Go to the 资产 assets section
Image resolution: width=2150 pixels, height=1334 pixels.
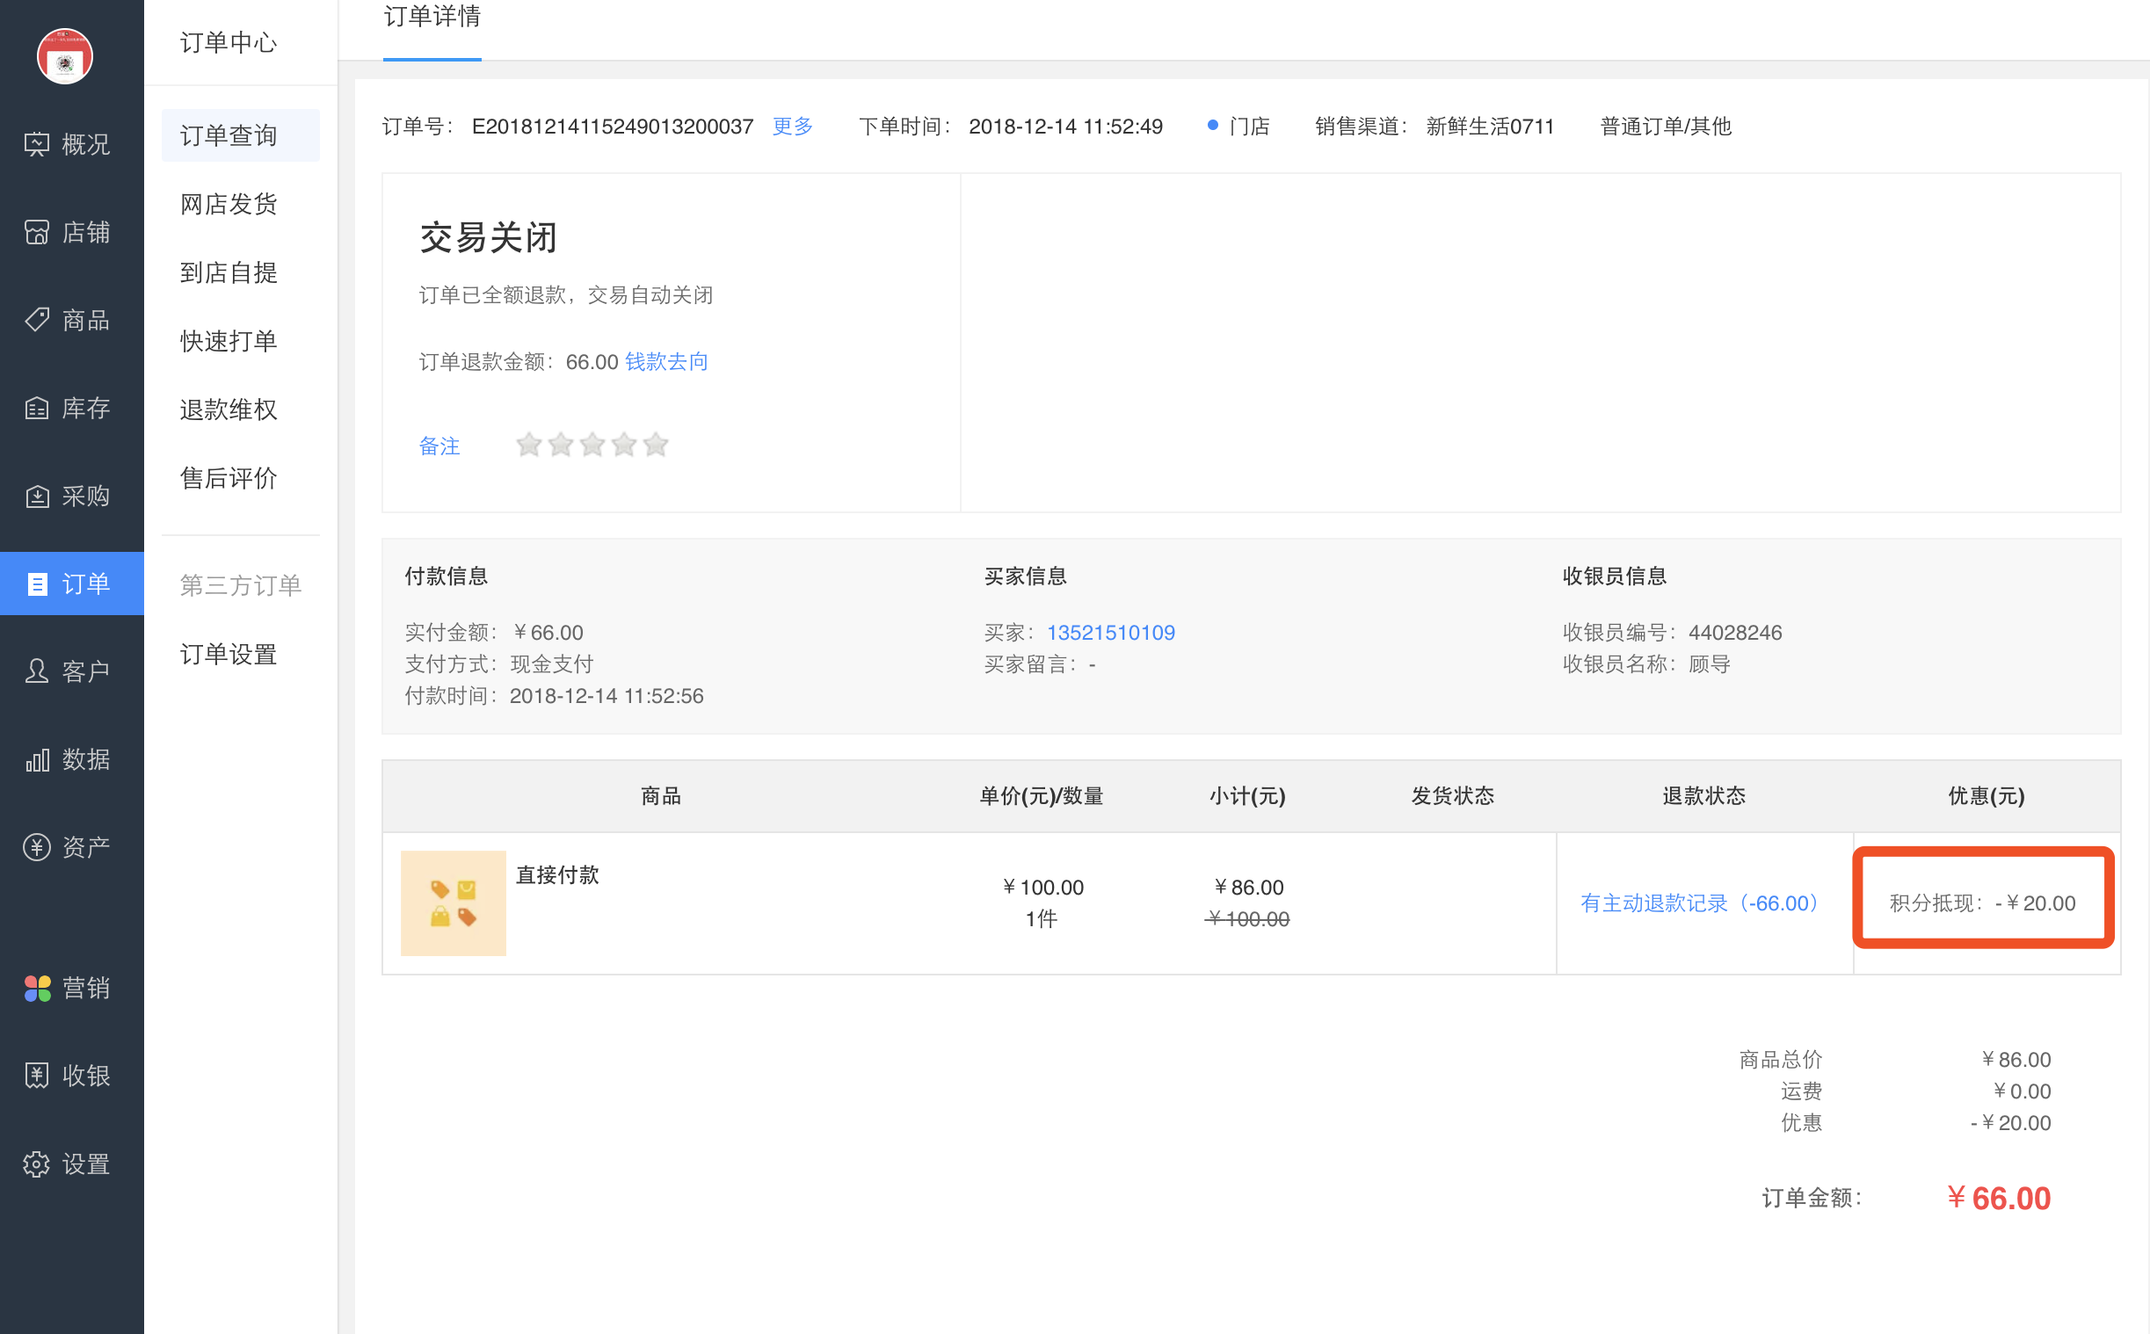pyautogui.click(x=70, y=846)
